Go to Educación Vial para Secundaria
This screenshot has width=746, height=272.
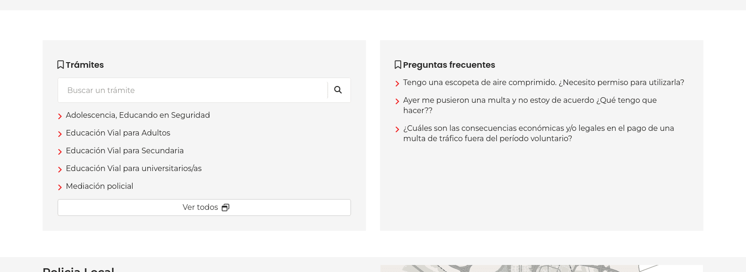[x=125, y=150]
